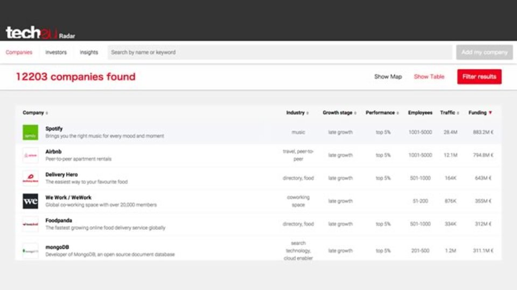Screen dimensions: 517x290
Task: Open the Spotify company name link
Action: click(54, 128)
